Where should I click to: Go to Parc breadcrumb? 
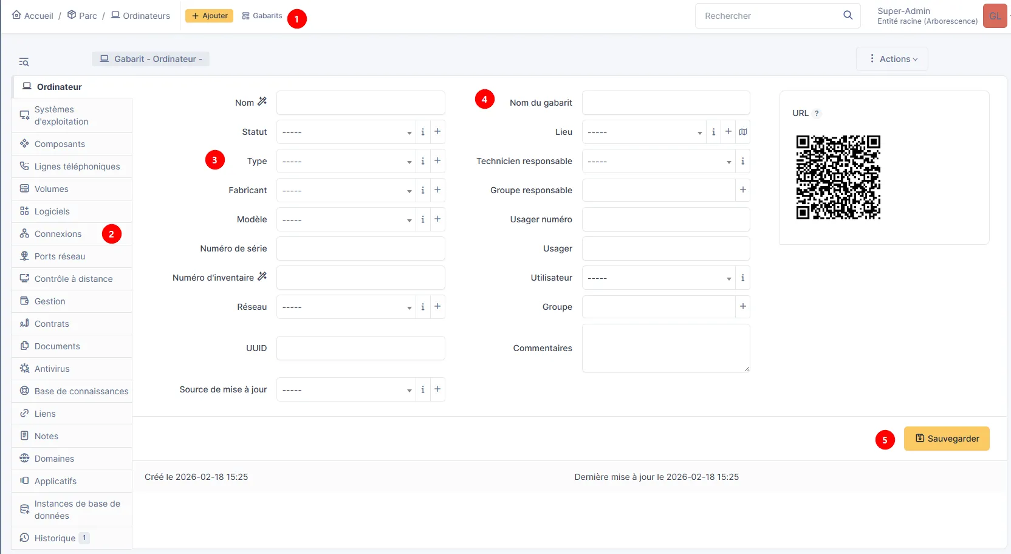[82, 15]
